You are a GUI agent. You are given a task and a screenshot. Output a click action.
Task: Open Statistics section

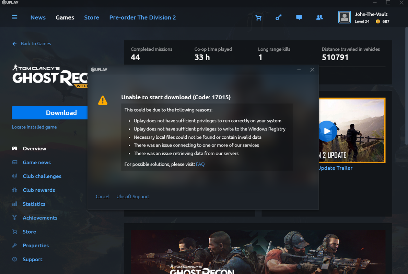(x=34, y=204)
